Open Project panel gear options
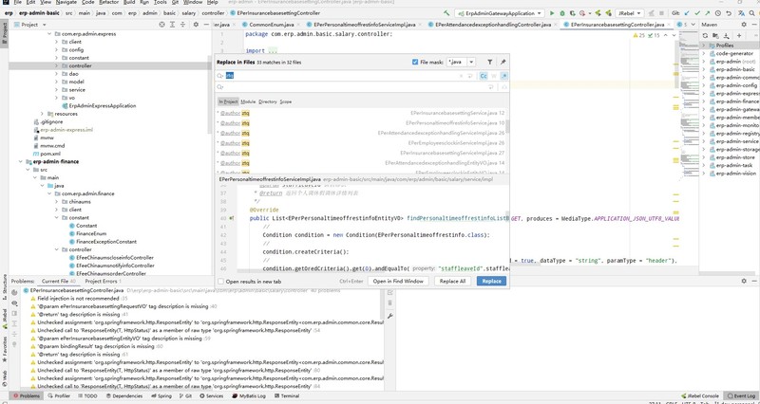The width and height of the screenshot is (760, 404). [x=196, y=25]
